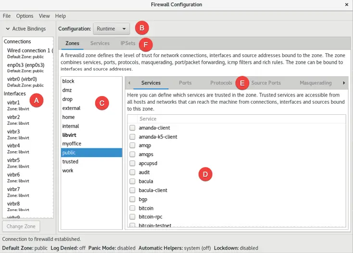
Task: Tick the bgp service checkbox
Action: (132, 199)
